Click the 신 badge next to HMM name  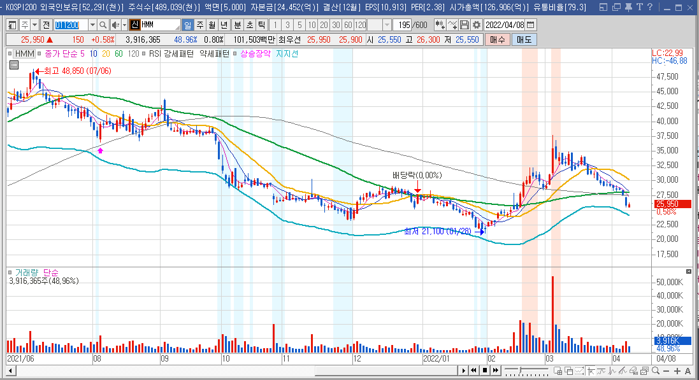pyautogui.click(x=135, y=25)
